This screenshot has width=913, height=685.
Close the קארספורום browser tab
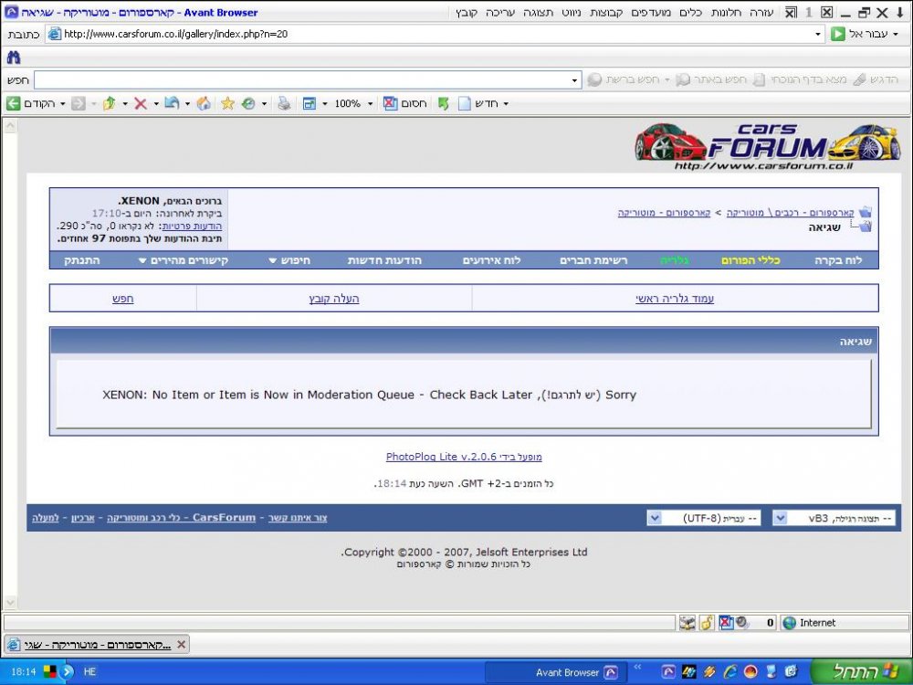coord(182,644)
